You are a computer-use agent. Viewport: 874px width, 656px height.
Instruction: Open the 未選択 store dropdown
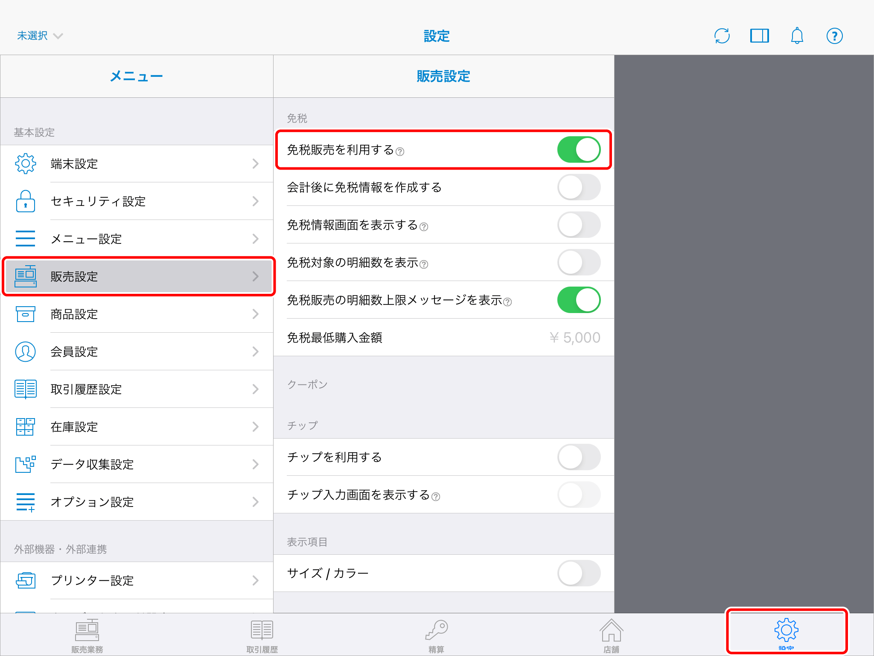pyautogui.click(x=40, y=36)
